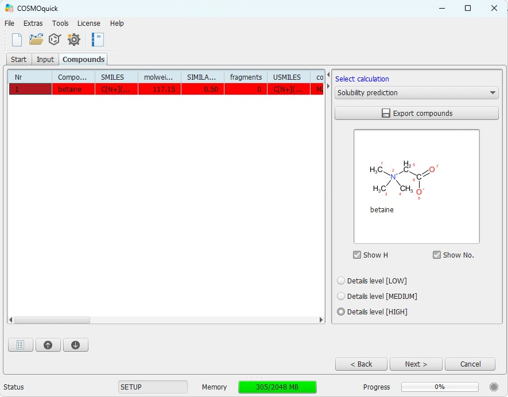Sort by the SIMILA... column header
This screenshot has width=508, height=397.
(203, 77)
